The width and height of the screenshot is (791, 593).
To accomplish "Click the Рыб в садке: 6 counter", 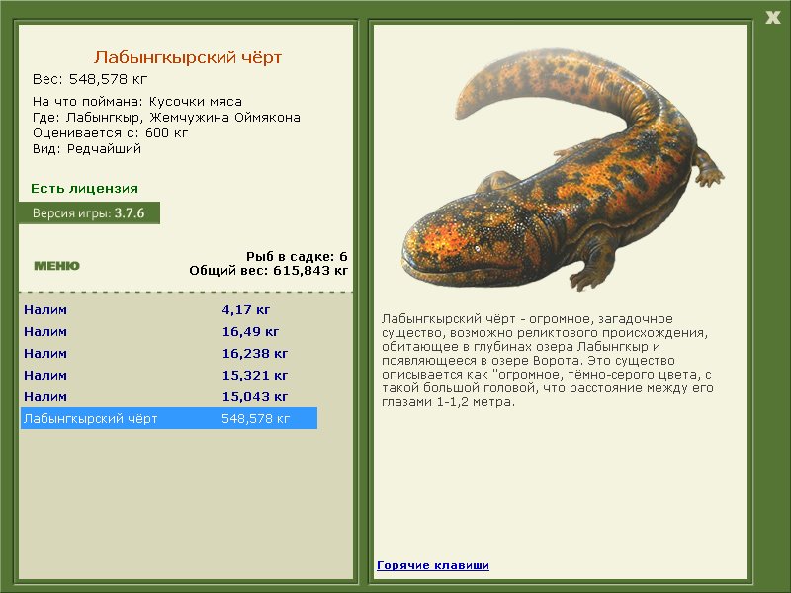I will [297, 257].
